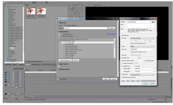Enable the Two-pass checkbox
The height and width of the screenshot is (105, 173).
pos(135,66)
